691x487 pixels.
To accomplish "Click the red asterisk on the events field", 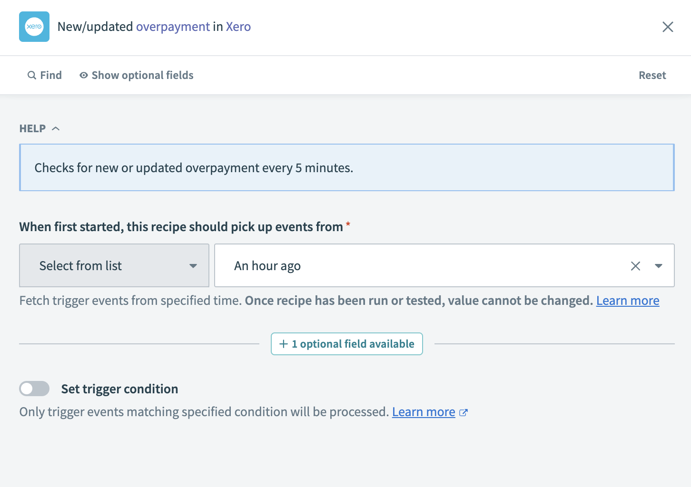I will point(348,224).
